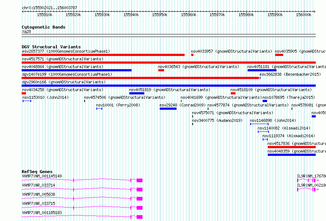Screen dimensions: 326x221
Task: Click the nsv10001 Perry2008 interval marker
Action: pyautogui.click(x=99, y=109)
